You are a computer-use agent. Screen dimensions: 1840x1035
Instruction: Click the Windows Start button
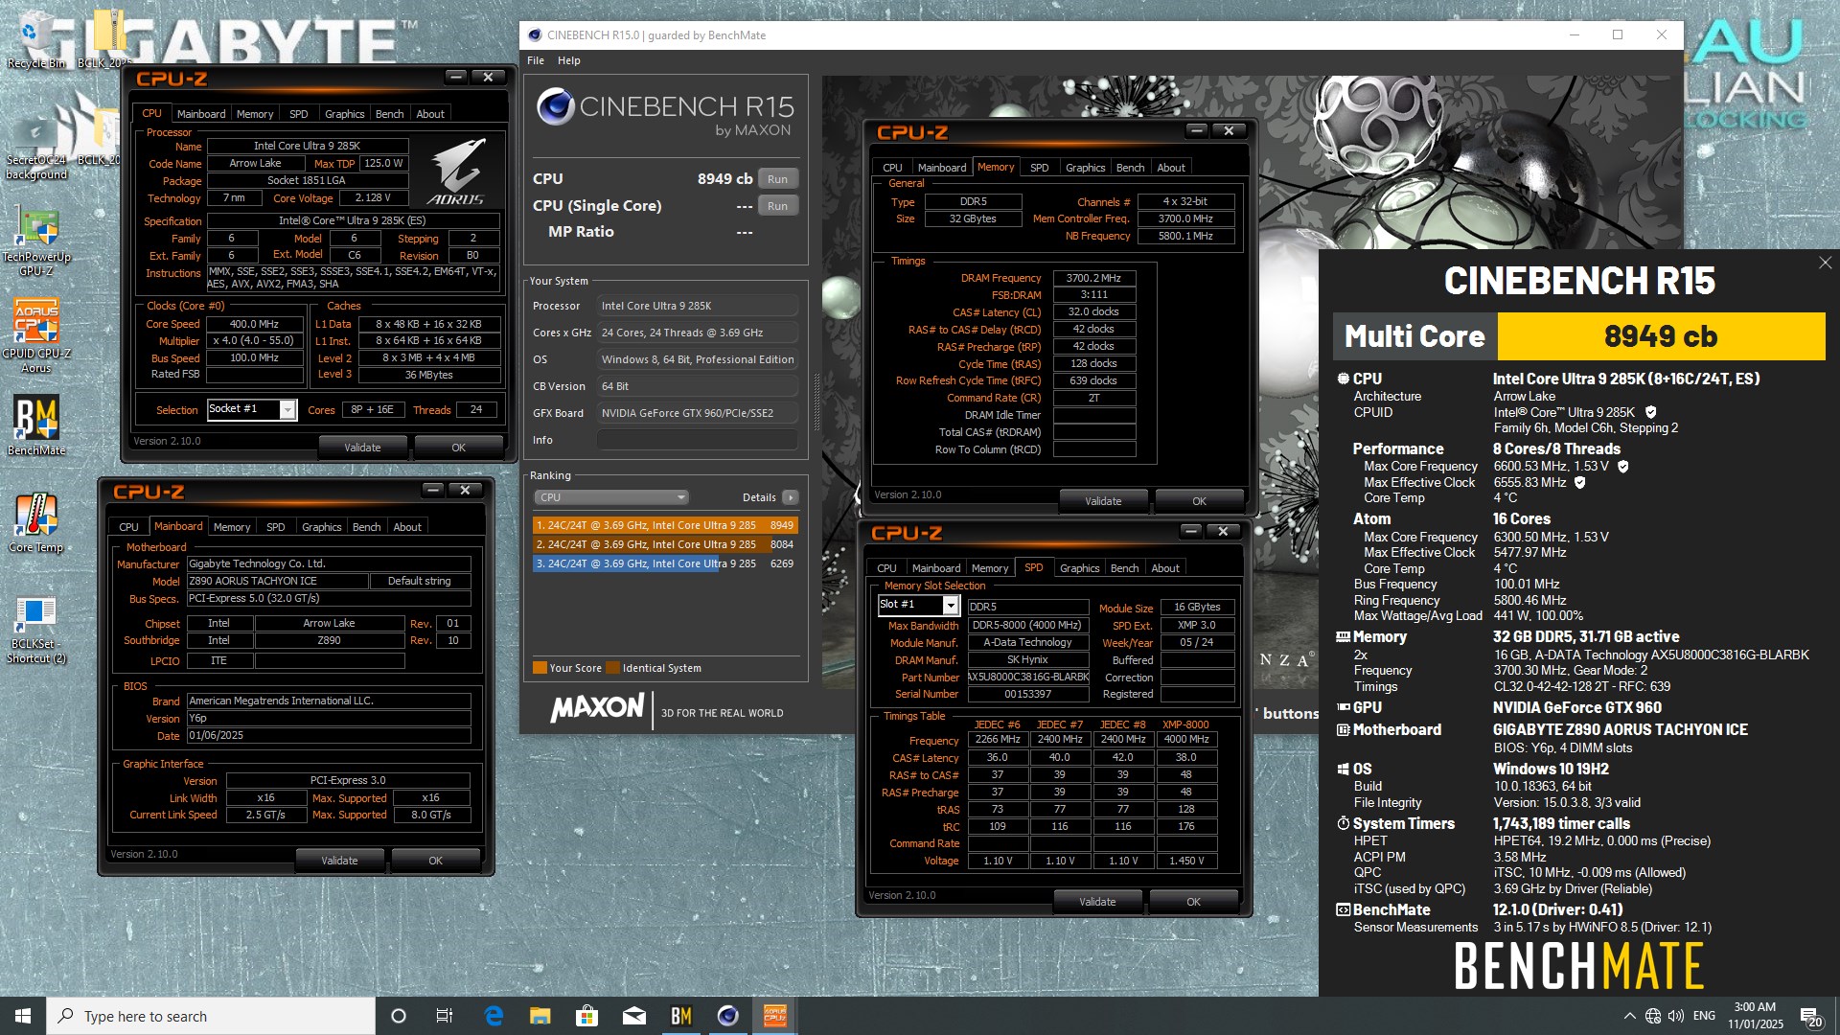(23, 1016)
